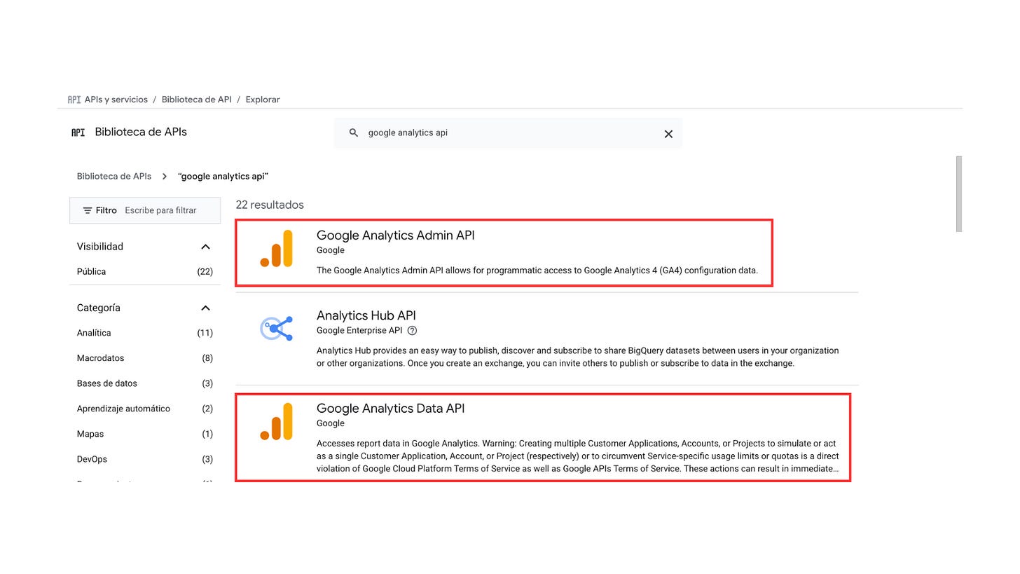Collapse the Visibilidad section
The image size is (1020, 574).
[x=205, y=247]
